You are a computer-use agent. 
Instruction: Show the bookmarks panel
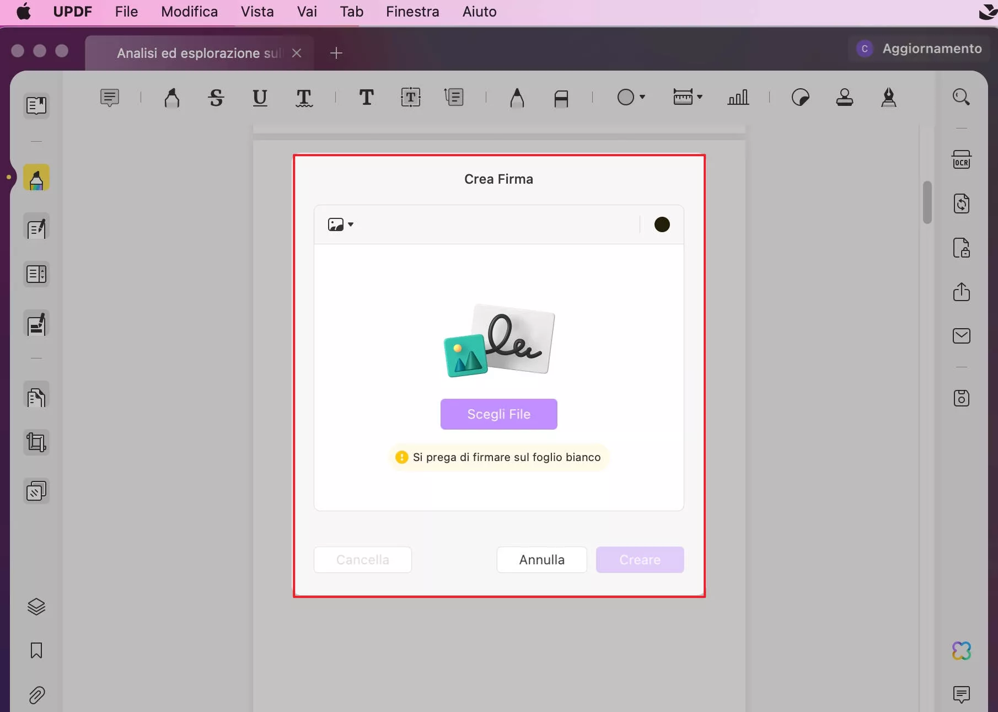pyautogui.click(x=36, y=651)
